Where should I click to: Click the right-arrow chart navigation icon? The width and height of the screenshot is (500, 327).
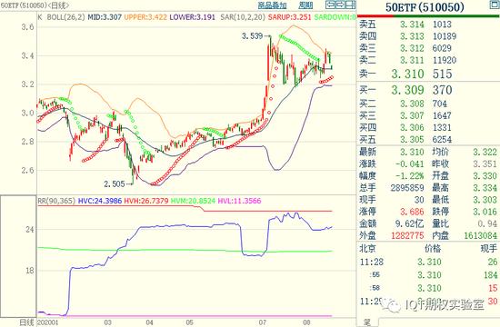(x=340, y=5)
